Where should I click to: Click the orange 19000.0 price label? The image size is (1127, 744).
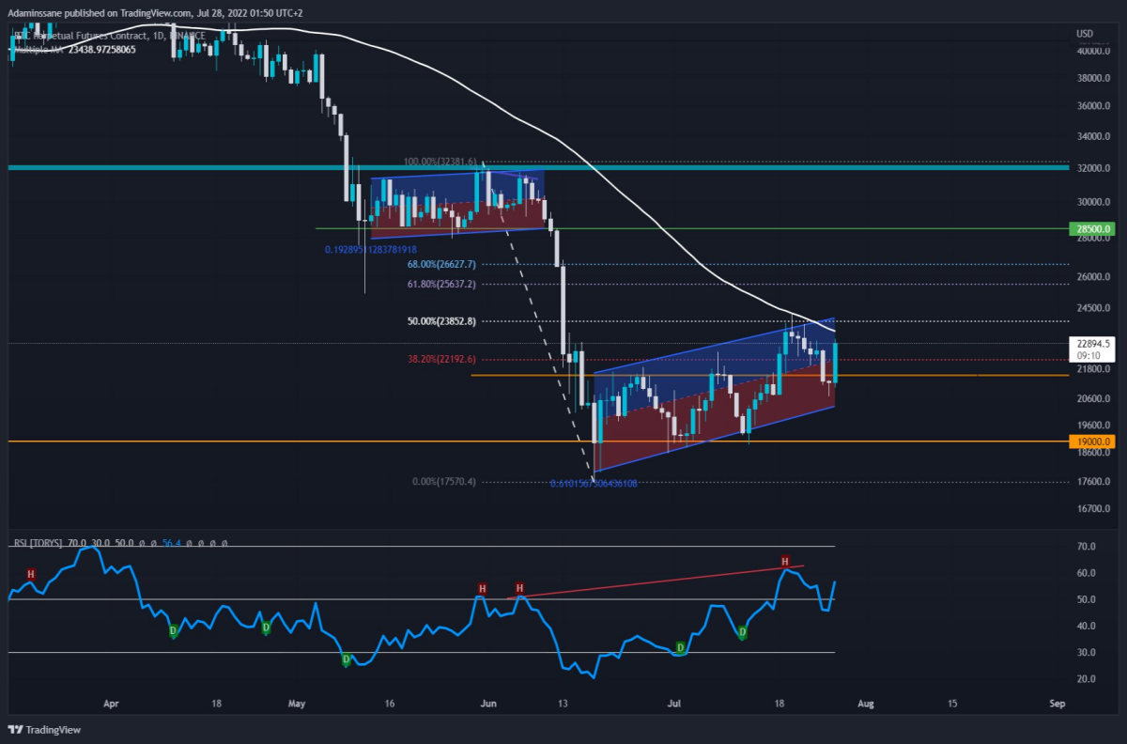(x=1093, y=441)
